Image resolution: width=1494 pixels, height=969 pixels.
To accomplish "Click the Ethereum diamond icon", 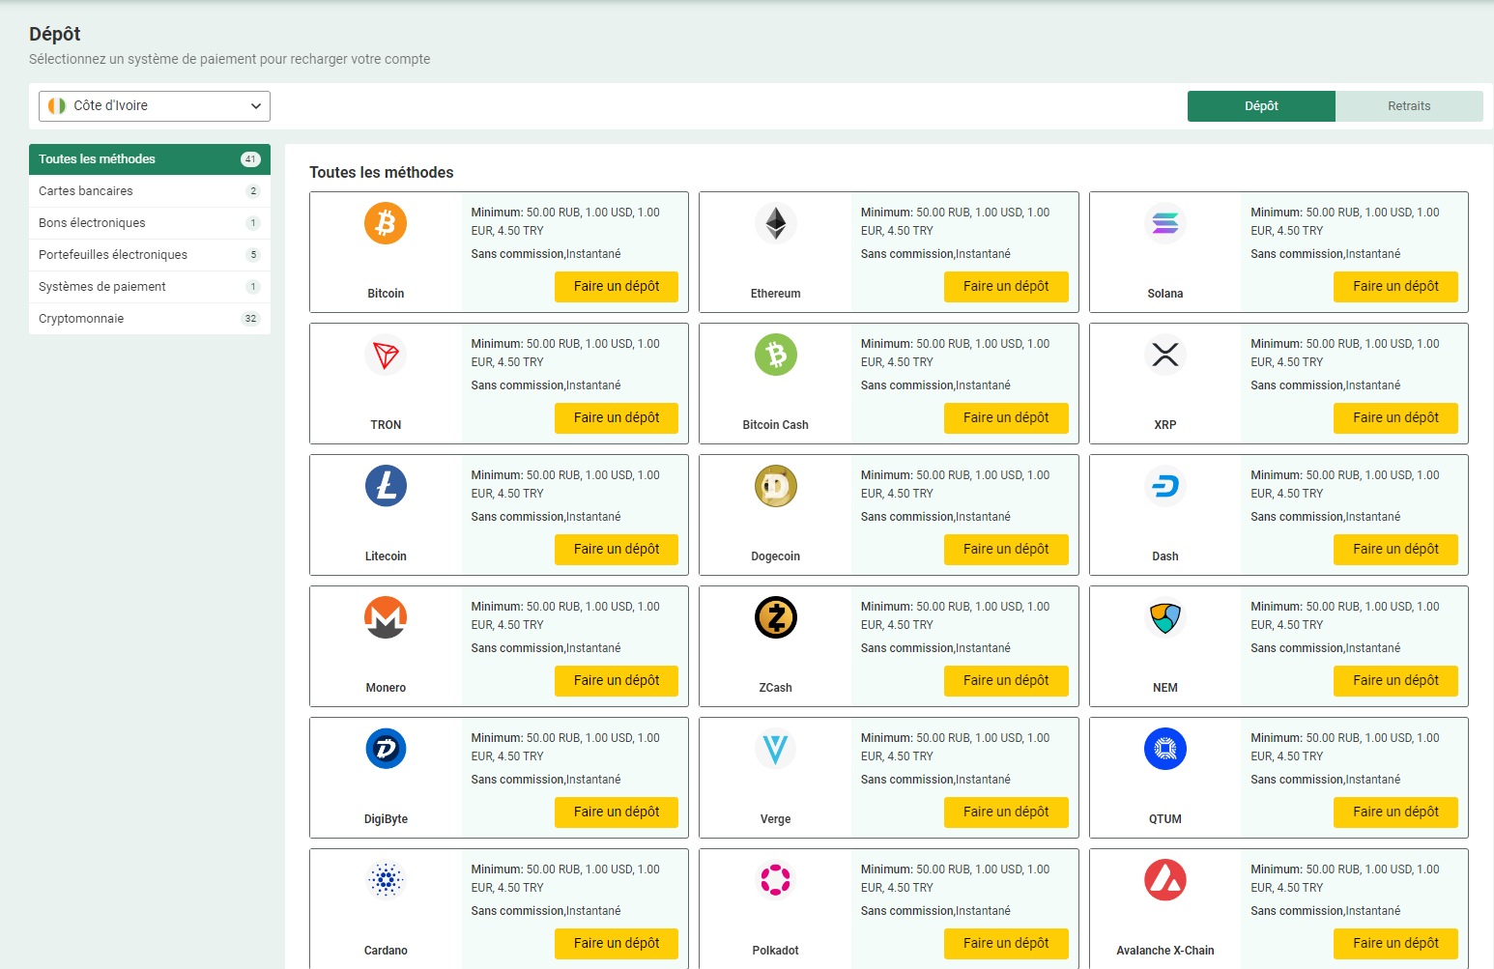I will pos(775,223).
